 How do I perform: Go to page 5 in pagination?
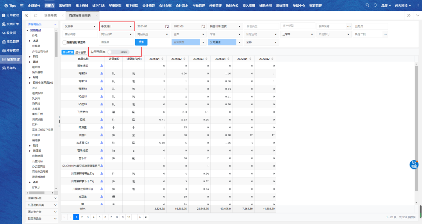100,217
